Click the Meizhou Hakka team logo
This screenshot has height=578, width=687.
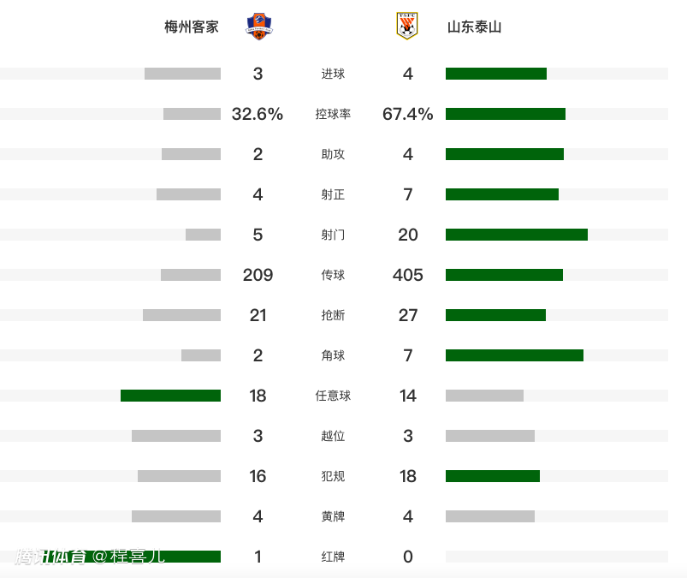point(258,27)
